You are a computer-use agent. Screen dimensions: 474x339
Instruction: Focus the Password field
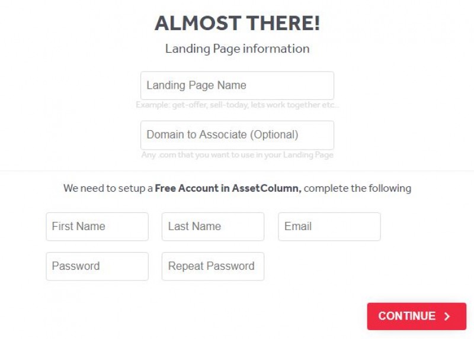(x=97, y=266)
